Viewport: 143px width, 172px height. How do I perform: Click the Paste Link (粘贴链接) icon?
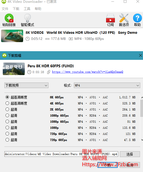tap(9, 18)
